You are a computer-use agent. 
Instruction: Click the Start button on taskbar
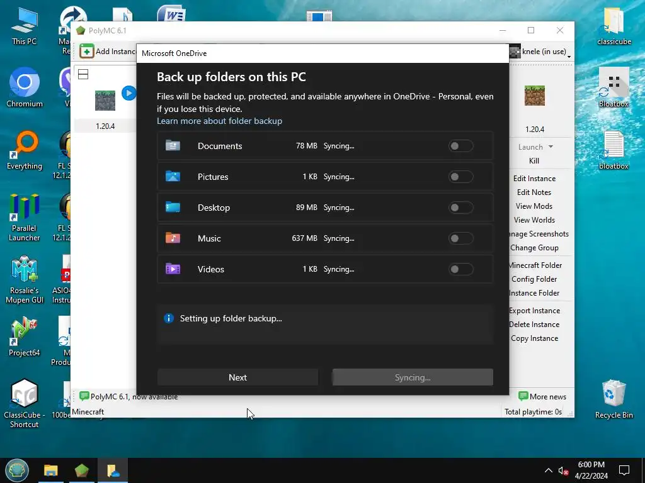point(17,470)
